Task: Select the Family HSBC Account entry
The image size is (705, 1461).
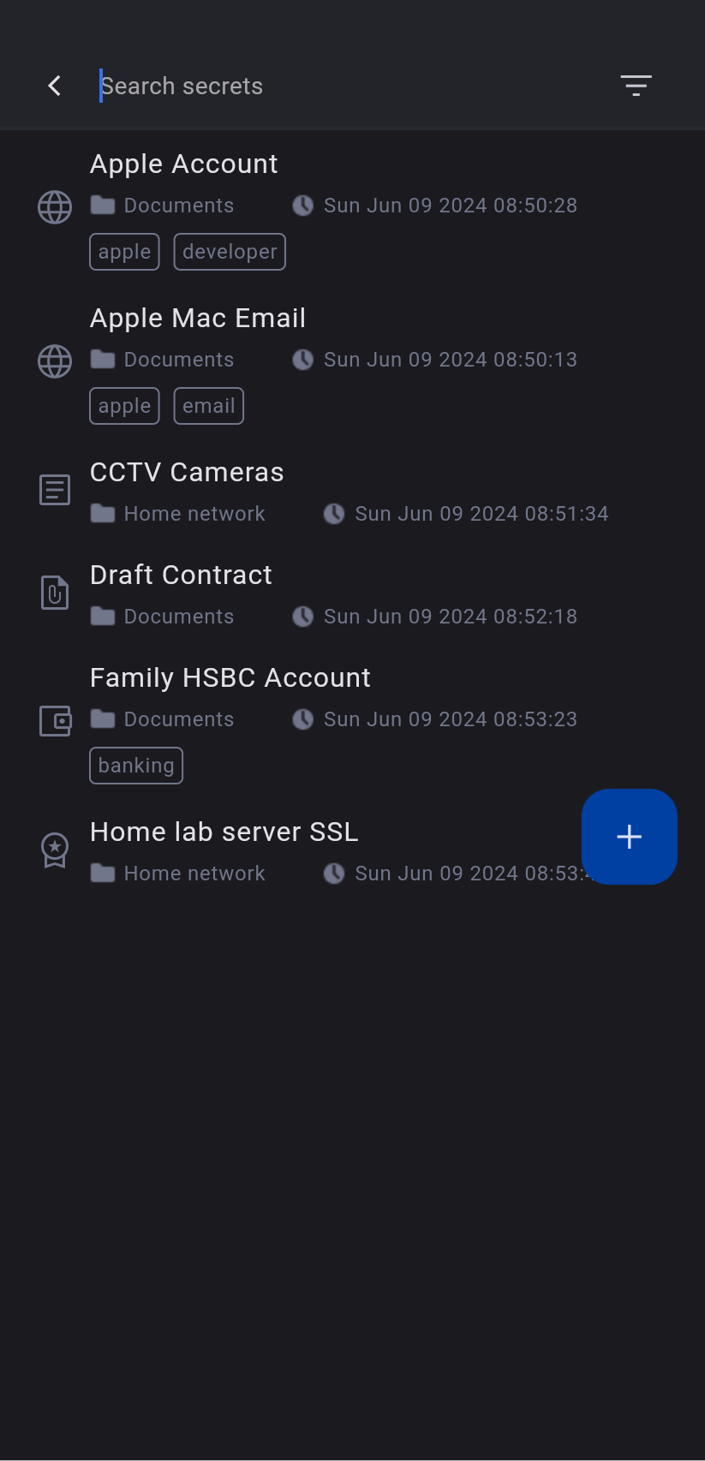Action: tap(230, 677)
